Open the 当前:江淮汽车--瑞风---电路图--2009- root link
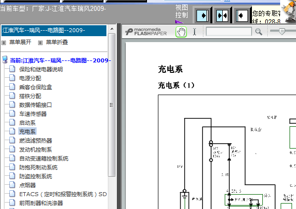 (x=60, y=60)
